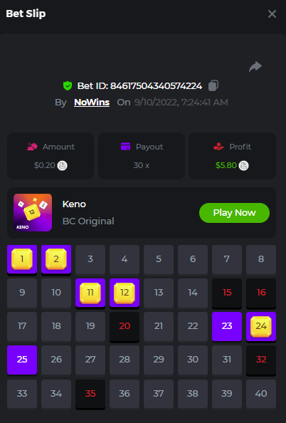Click the Keno game thumbnail

click(33, 212)
